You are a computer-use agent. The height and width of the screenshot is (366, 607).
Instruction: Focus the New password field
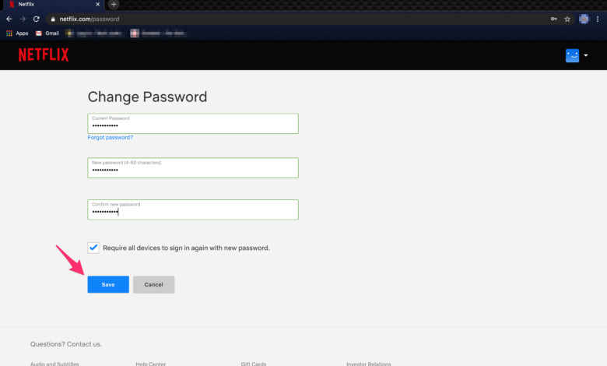click(x=193, y=167)
